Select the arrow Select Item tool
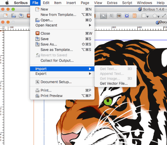The height and width of the screenshot is (145, 167). (104, 16)
